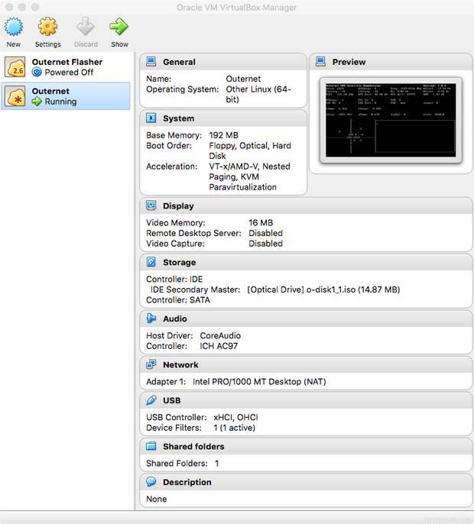The height and width of the screenshot is (524, 474).
Task: Click the General section monitor icon
Action: click(151, 61)
